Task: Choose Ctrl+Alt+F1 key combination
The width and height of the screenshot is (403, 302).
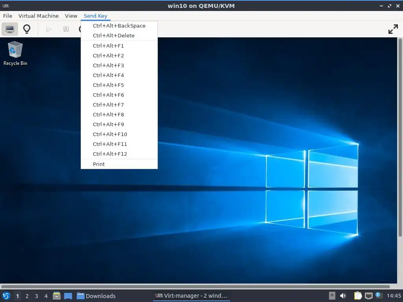Action: [x=119, y=46]
